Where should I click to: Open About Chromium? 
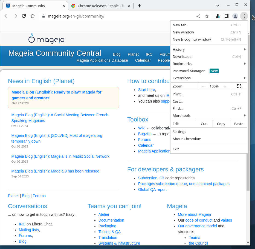click(x=209, y=139)
